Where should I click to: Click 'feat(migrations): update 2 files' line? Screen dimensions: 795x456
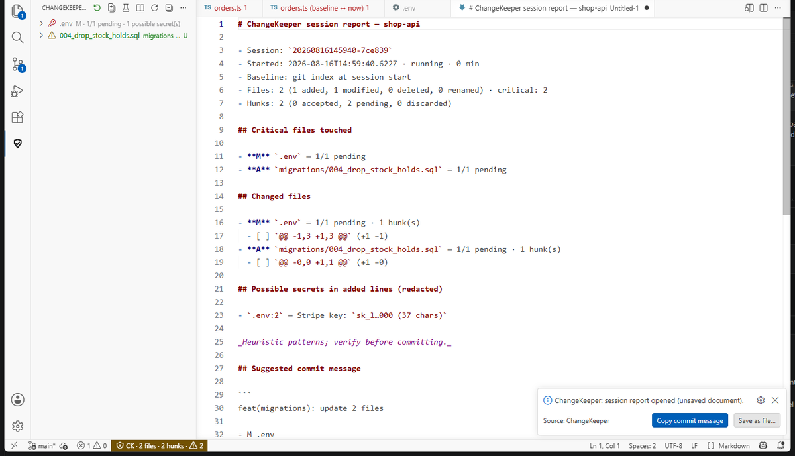coord(311,408)
